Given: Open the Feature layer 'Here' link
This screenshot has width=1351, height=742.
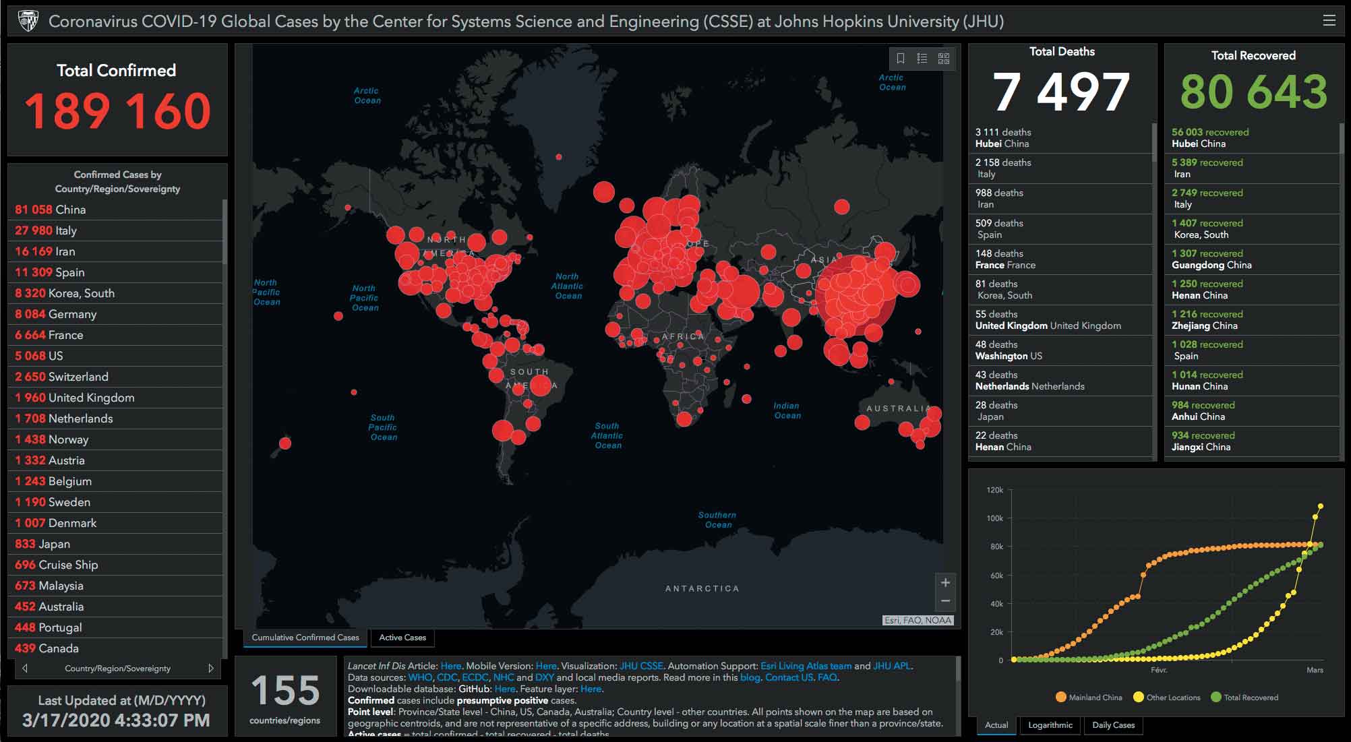Looking at the screenshot, I should (x=591, y=689).
